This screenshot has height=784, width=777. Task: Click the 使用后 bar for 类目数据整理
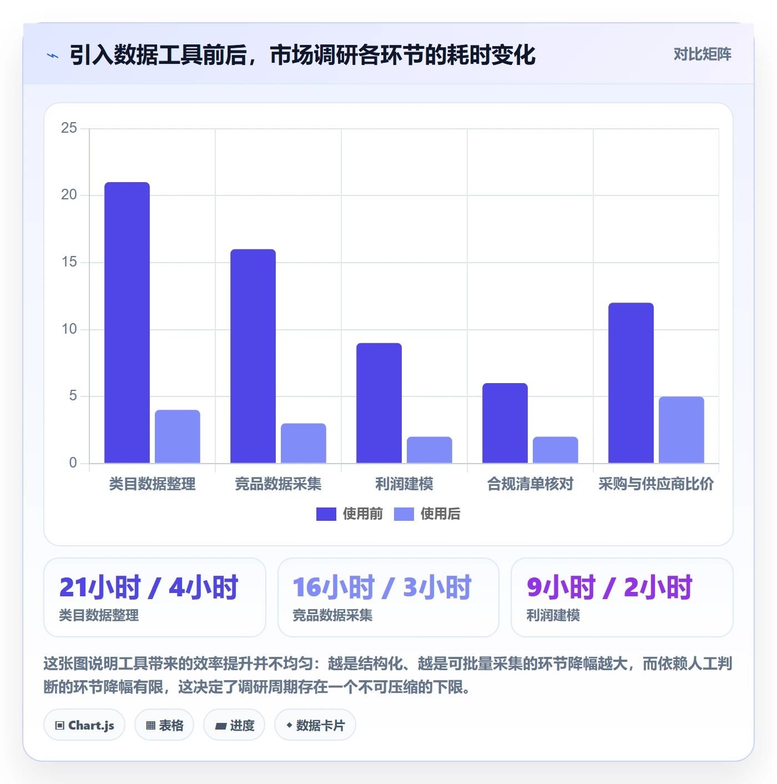(x=178, y=436)
